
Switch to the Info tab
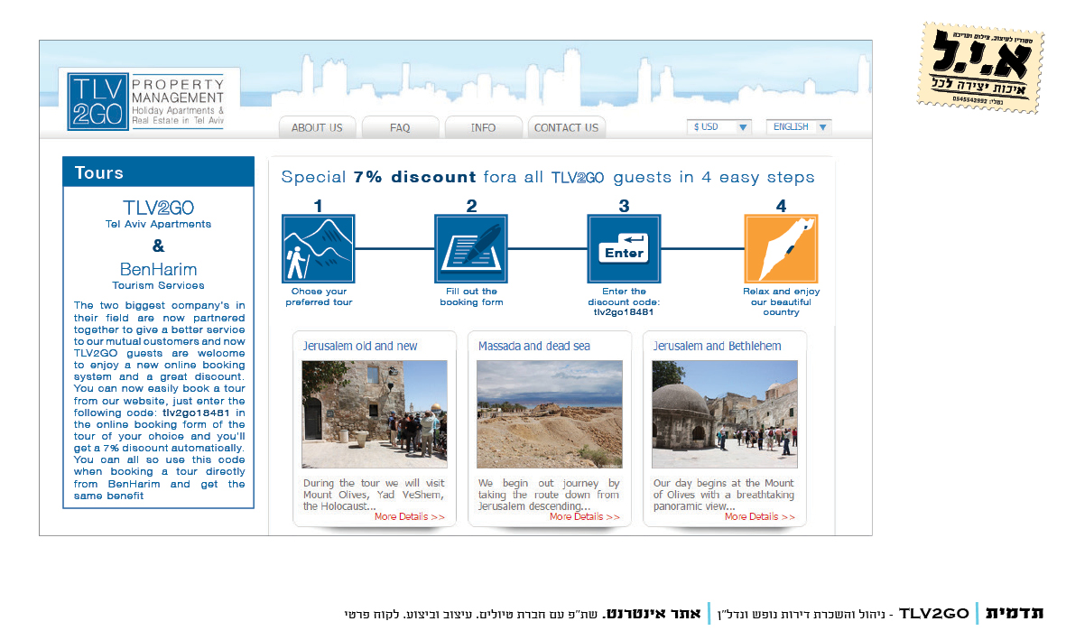484,127
